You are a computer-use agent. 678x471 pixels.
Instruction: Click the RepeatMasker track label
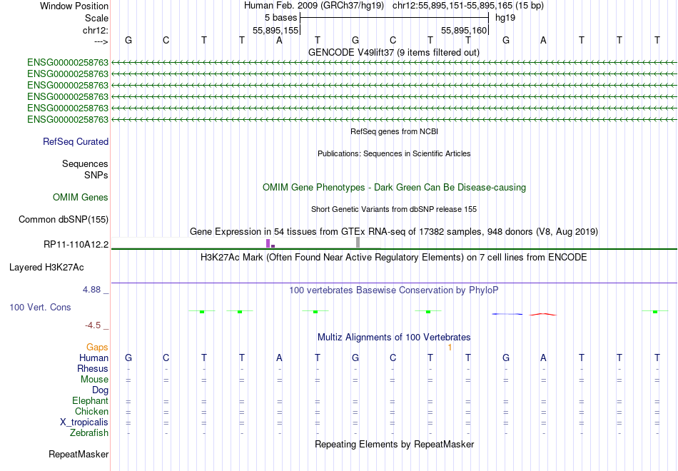click(x=79, y=454)
